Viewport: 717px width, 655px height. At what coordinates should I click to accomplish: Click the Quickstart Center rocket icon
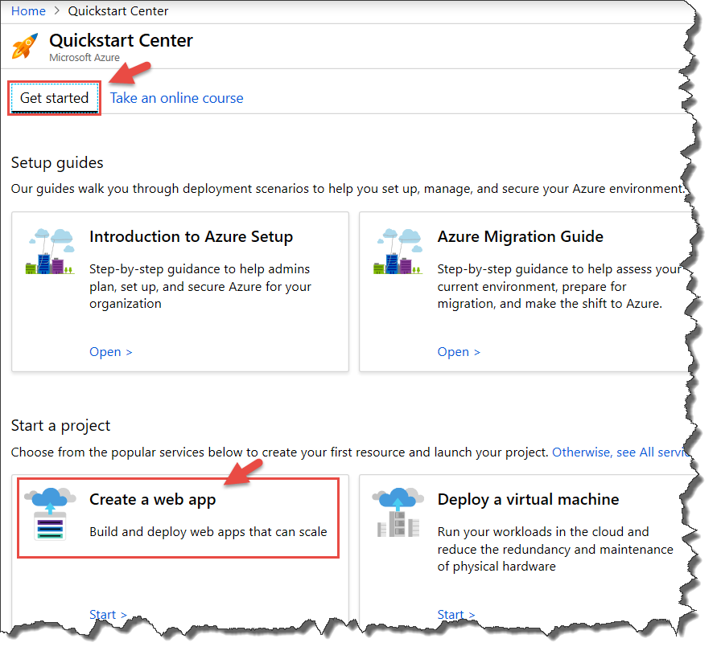pos(25,47)
